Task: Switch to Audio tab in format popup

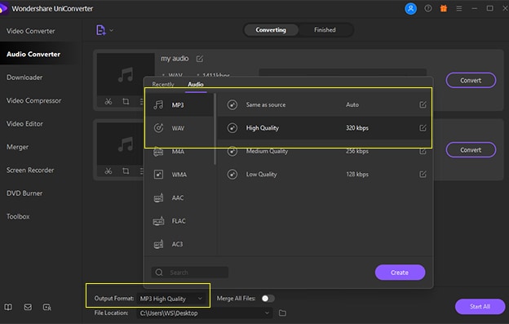Action: (196, 84)
